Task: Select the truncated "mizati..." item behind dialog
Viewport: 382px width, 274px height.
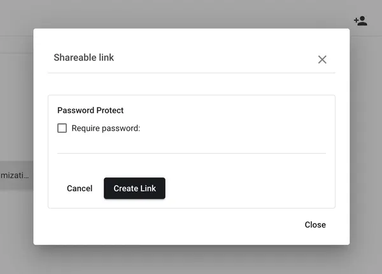Action: (15, 175)
